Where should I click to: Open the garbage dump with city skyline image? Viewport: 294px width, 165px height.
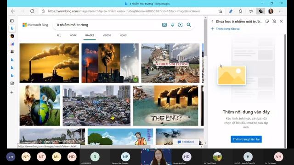96,106
